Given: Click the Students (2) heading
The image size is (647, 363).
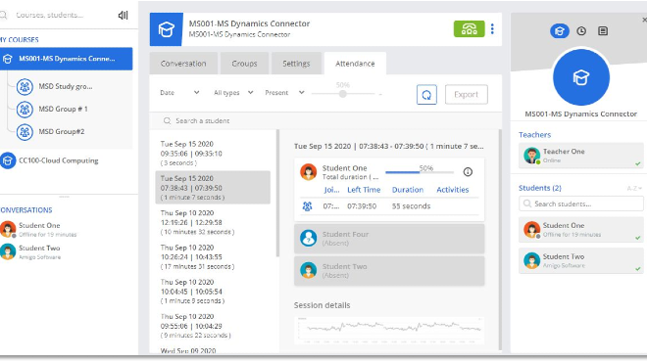Looking at the screenshot, I should point(540,188).
